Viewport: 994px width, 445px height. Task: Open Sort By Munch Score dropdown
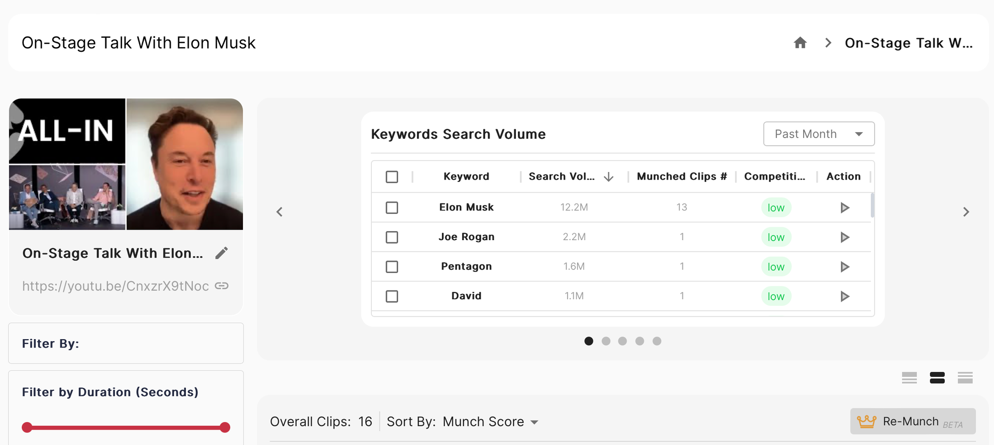coord(490,422)
